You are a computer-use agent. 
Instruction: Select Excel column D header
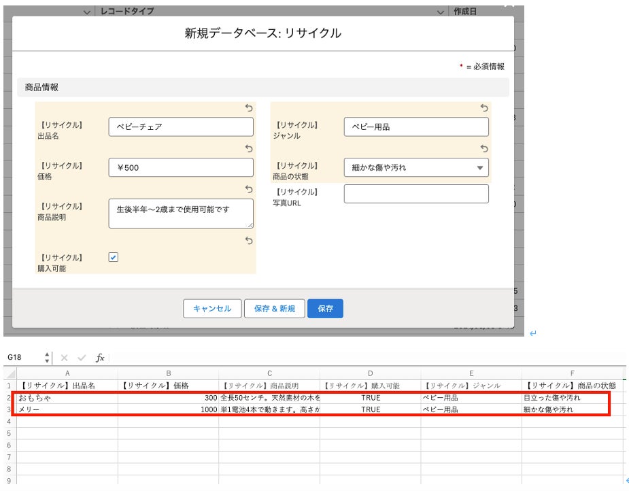[370, 373]
